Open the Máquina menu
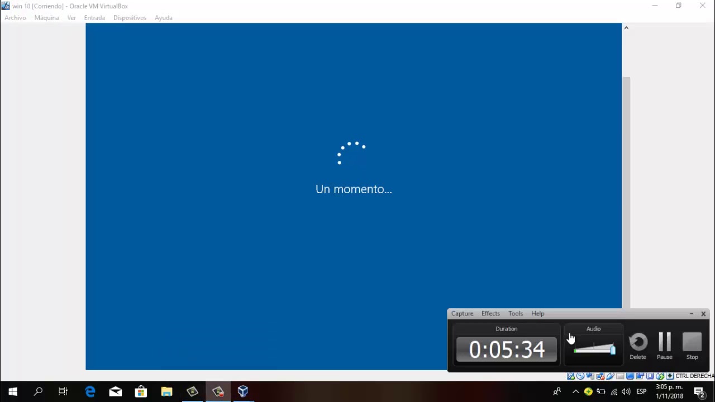The width and height of the screenshot is (715, 402). [x=46, y=18]
